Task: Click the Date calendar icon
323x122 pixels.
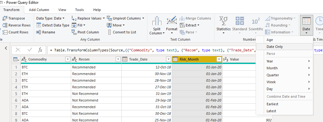Action: click(x=306, y=21)
